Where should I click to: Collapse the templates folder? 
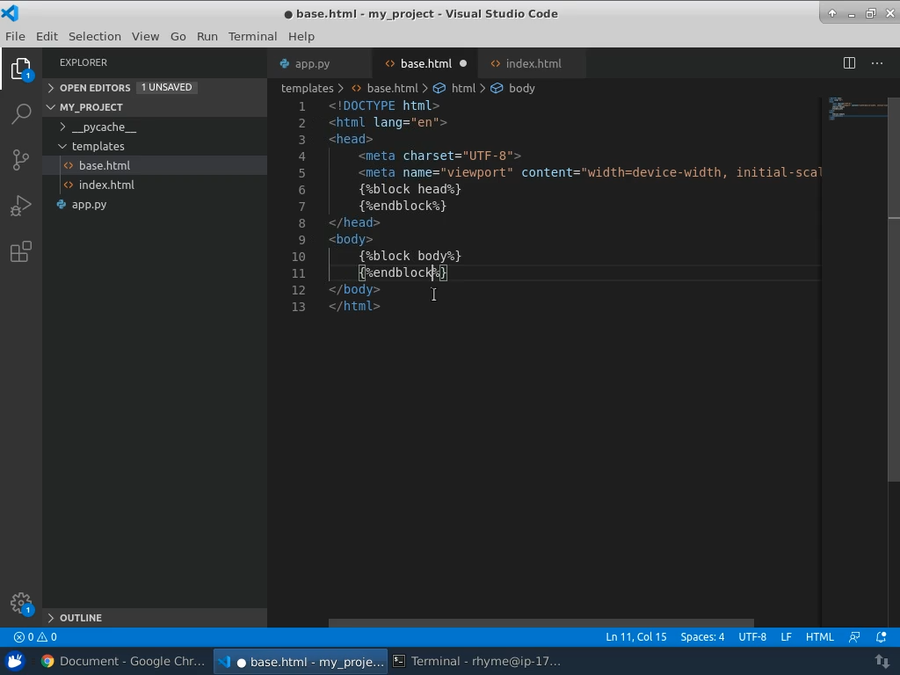click(x=98, y=146)
